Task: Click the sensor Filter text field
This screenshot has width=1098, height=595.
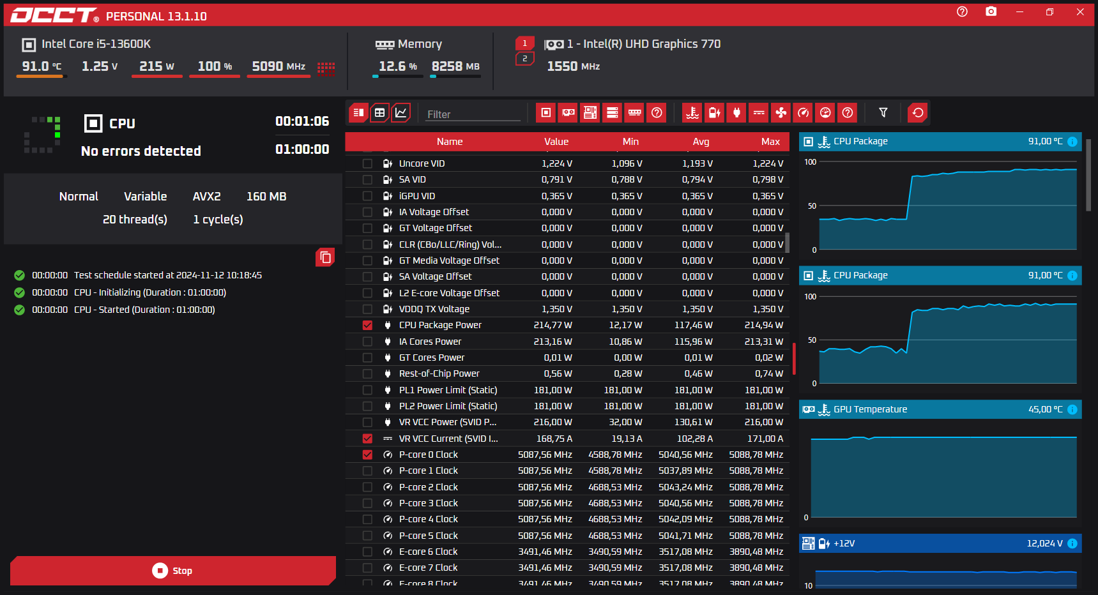Action: coord(473,114)
